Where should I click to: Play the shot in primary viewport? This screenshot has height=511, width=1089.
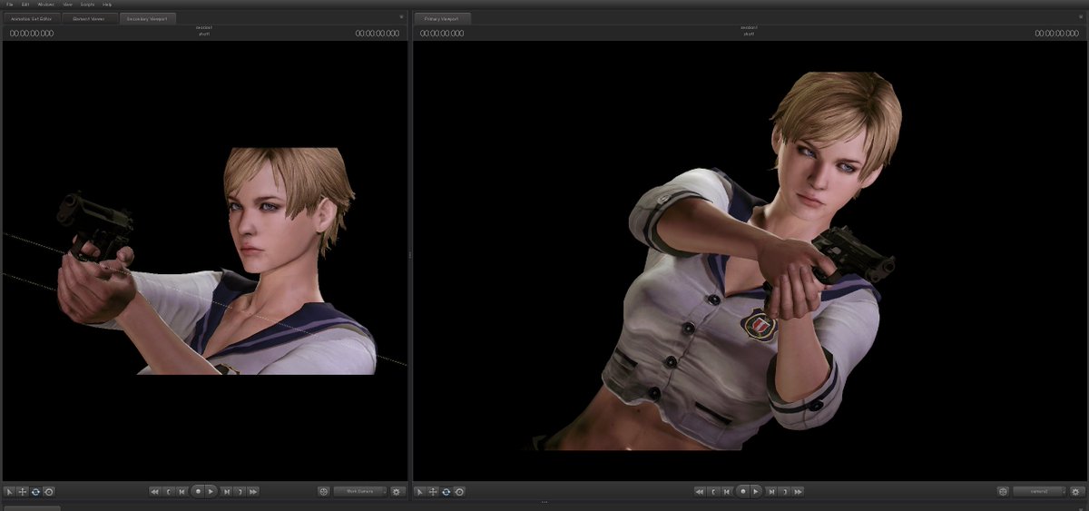pyautogui.click(x=755, y=491)
